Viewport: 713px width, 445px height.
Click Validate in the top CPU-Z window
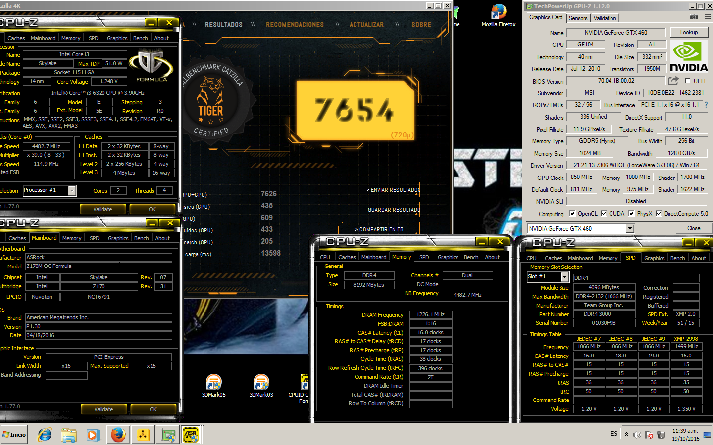click(102, 209)
